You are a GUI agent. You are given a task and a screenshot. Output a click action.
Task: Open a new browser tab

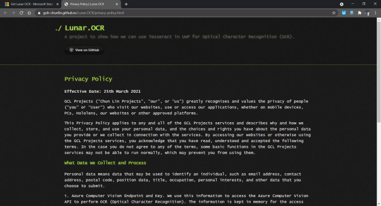(126, 4)
